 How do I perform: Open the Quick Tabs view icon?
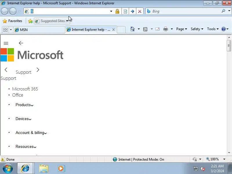[x=5, y=30]
